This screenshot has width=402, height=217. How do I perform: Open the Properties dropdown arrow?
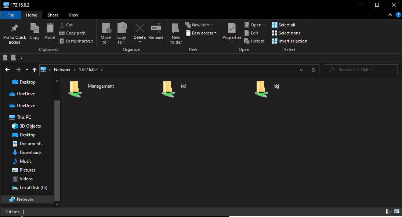pos(232,42)
